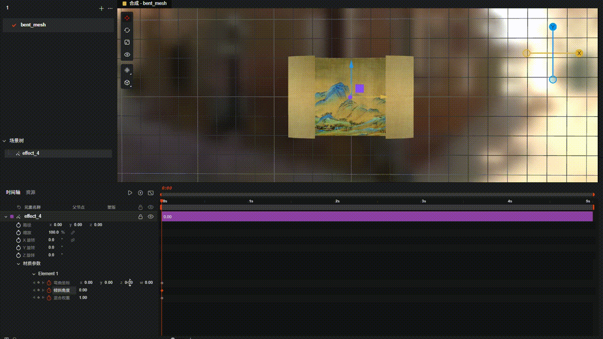This screenshot has height=339, width=603.
Task: Toggle visibility for all layers in header
Action: [x=151, y=207]
